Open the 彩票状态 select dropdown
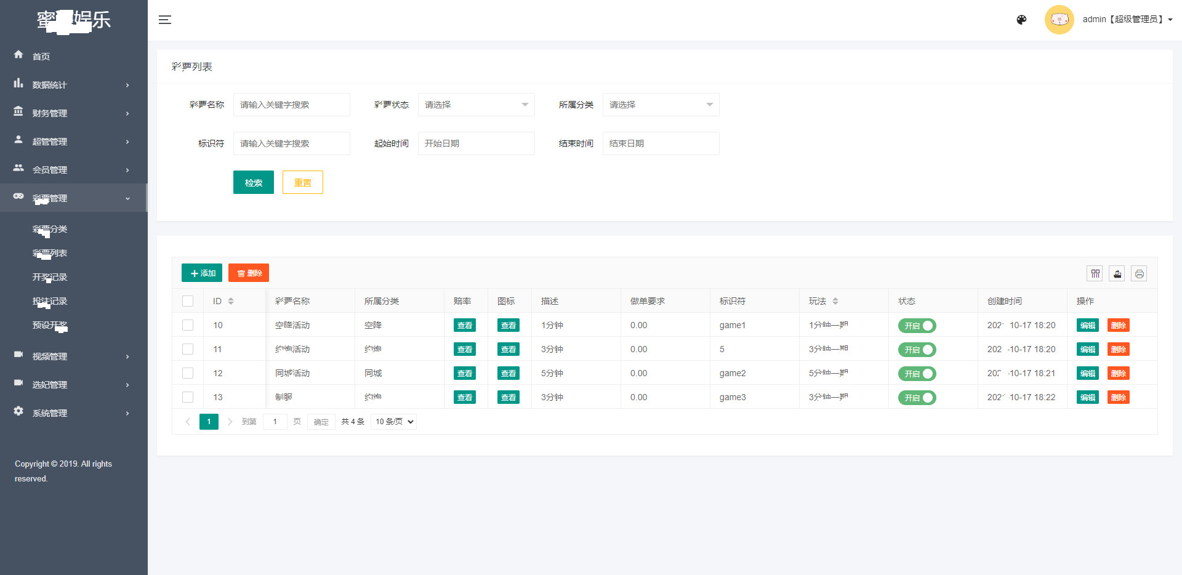Screen dimensions: 1182x575 tap(476, 105)
